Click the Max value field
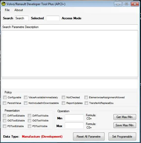The width and height of the screenshot is (141, 143). [x=74, y=126]
